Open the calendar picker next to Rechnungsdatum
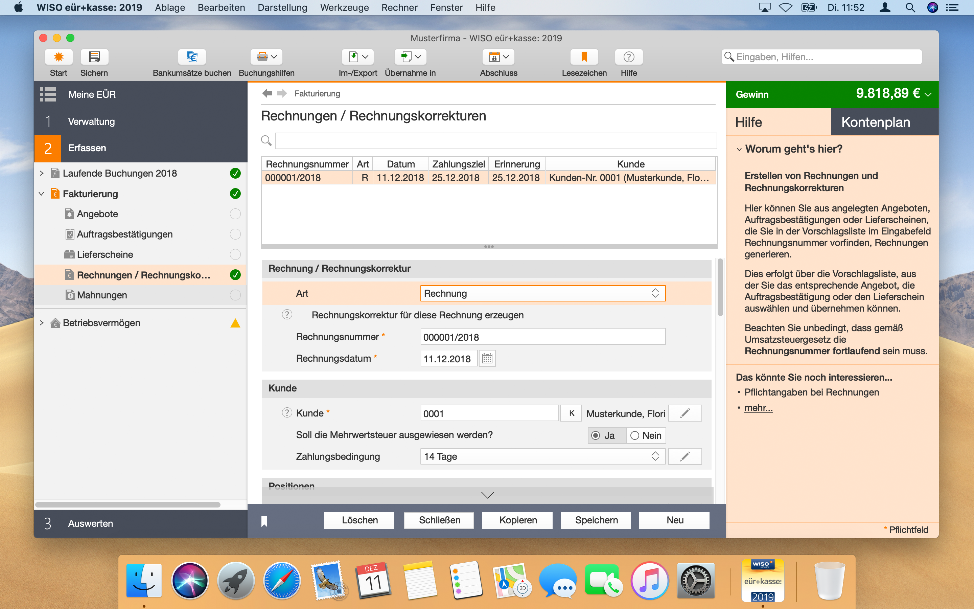This screenshot has width=974, height=609. coord(487,359)
